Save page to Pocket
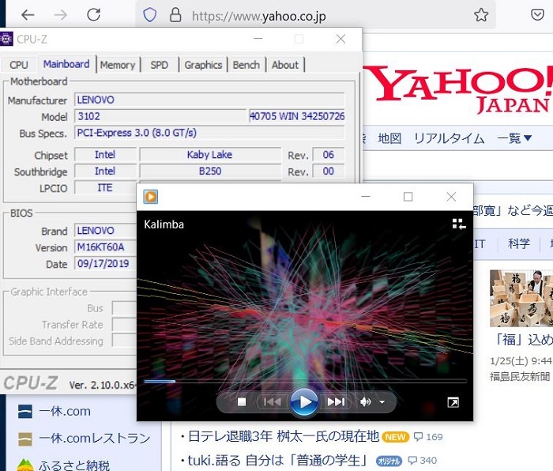This screenshot has width=553, height=471. coord(537,15)
